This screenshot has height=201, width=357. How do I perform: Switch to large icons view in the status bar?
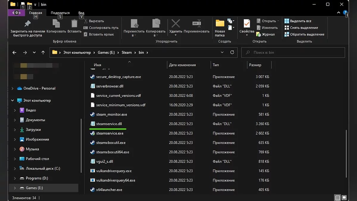click(x=344, y=198)
